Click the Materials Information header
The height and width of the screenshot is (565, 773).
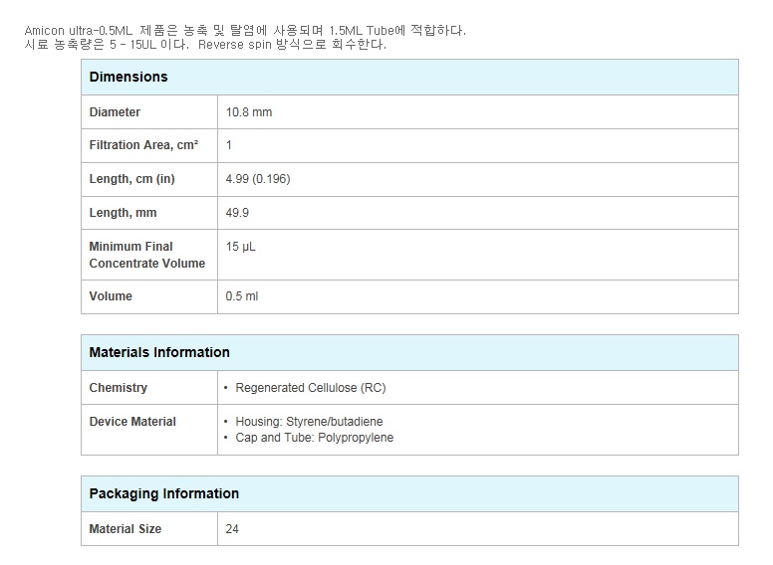tap(159, 352)
